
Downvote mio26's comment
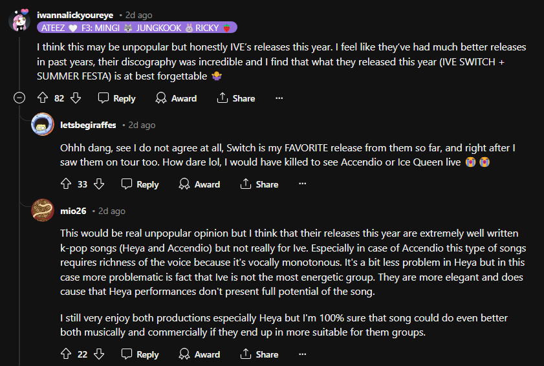[x=99, y=354]
